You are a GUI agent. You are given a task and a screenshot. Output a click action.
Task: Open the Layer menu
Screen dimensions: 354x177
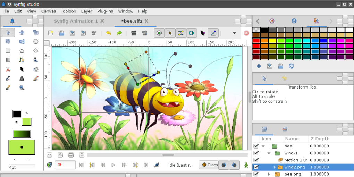[86, 11]
